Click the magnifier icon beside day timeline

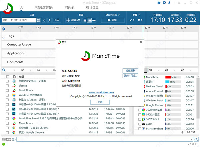[4, 70]
